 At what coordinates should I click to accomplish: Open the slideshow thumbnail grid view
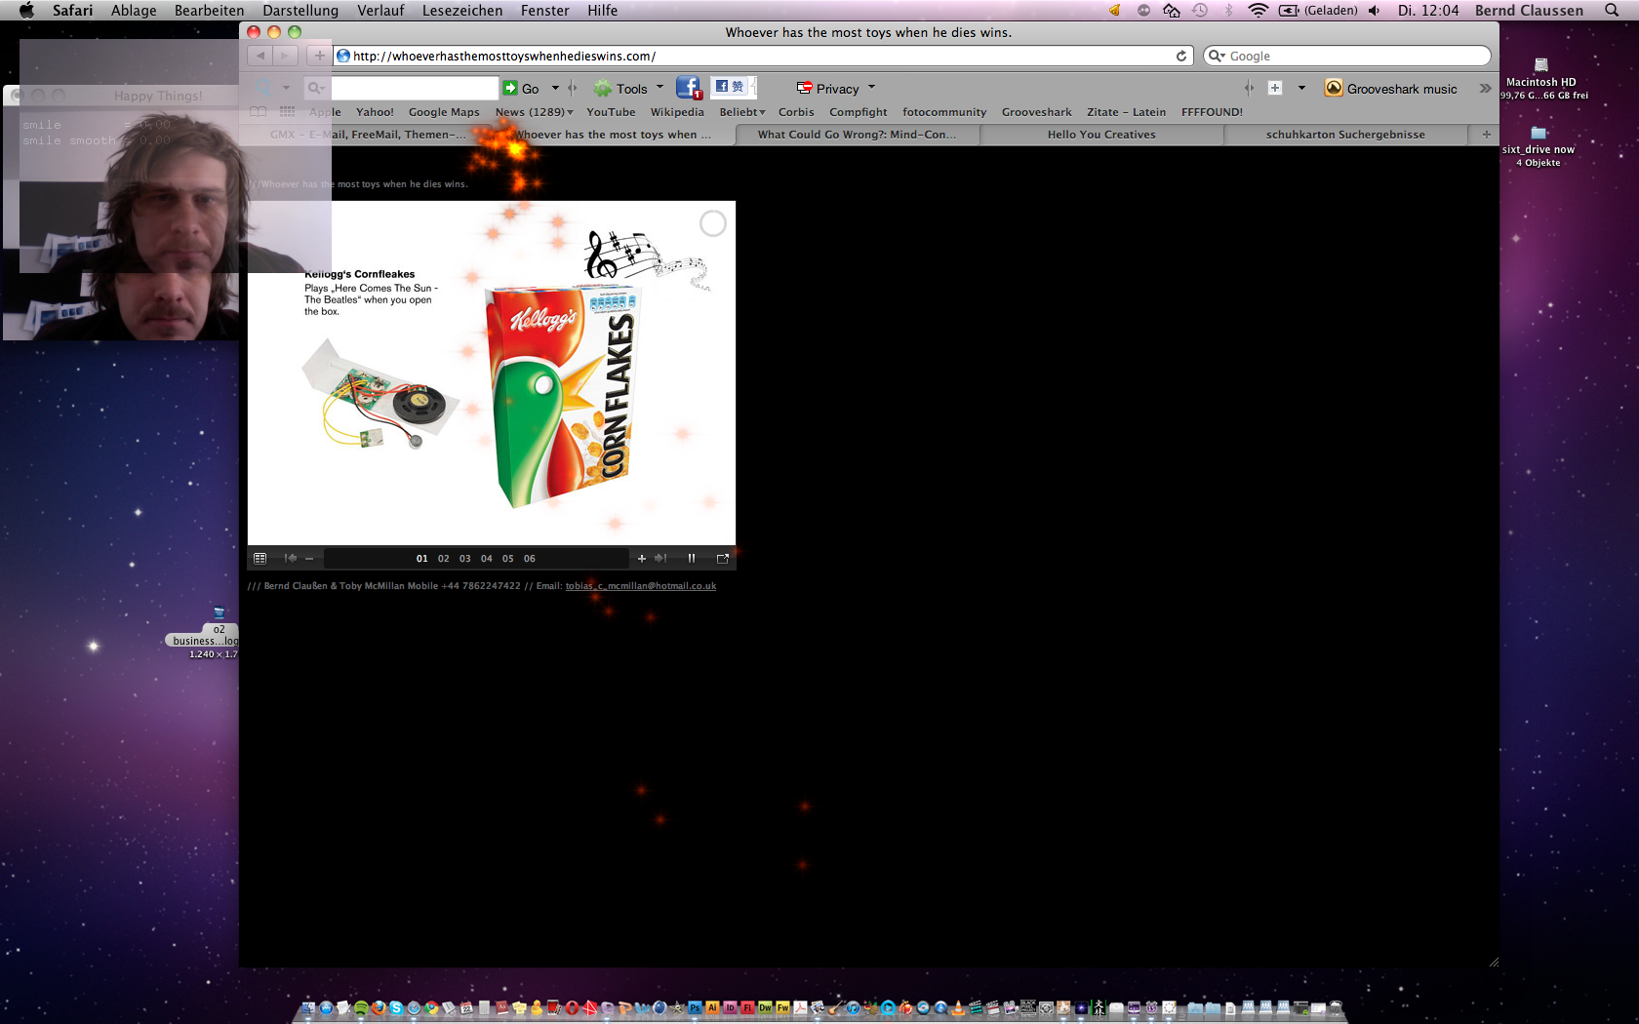[260, 559]
